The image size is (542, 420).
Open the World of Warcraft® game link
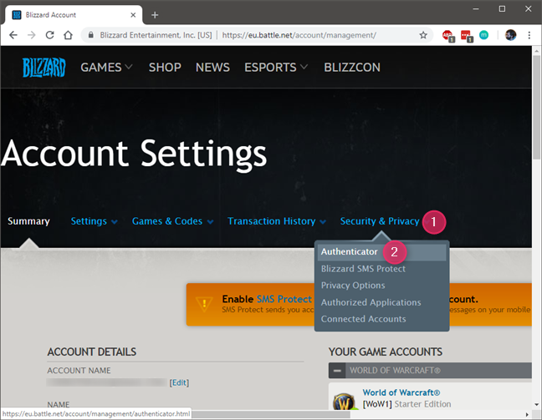tap(401, 392)
